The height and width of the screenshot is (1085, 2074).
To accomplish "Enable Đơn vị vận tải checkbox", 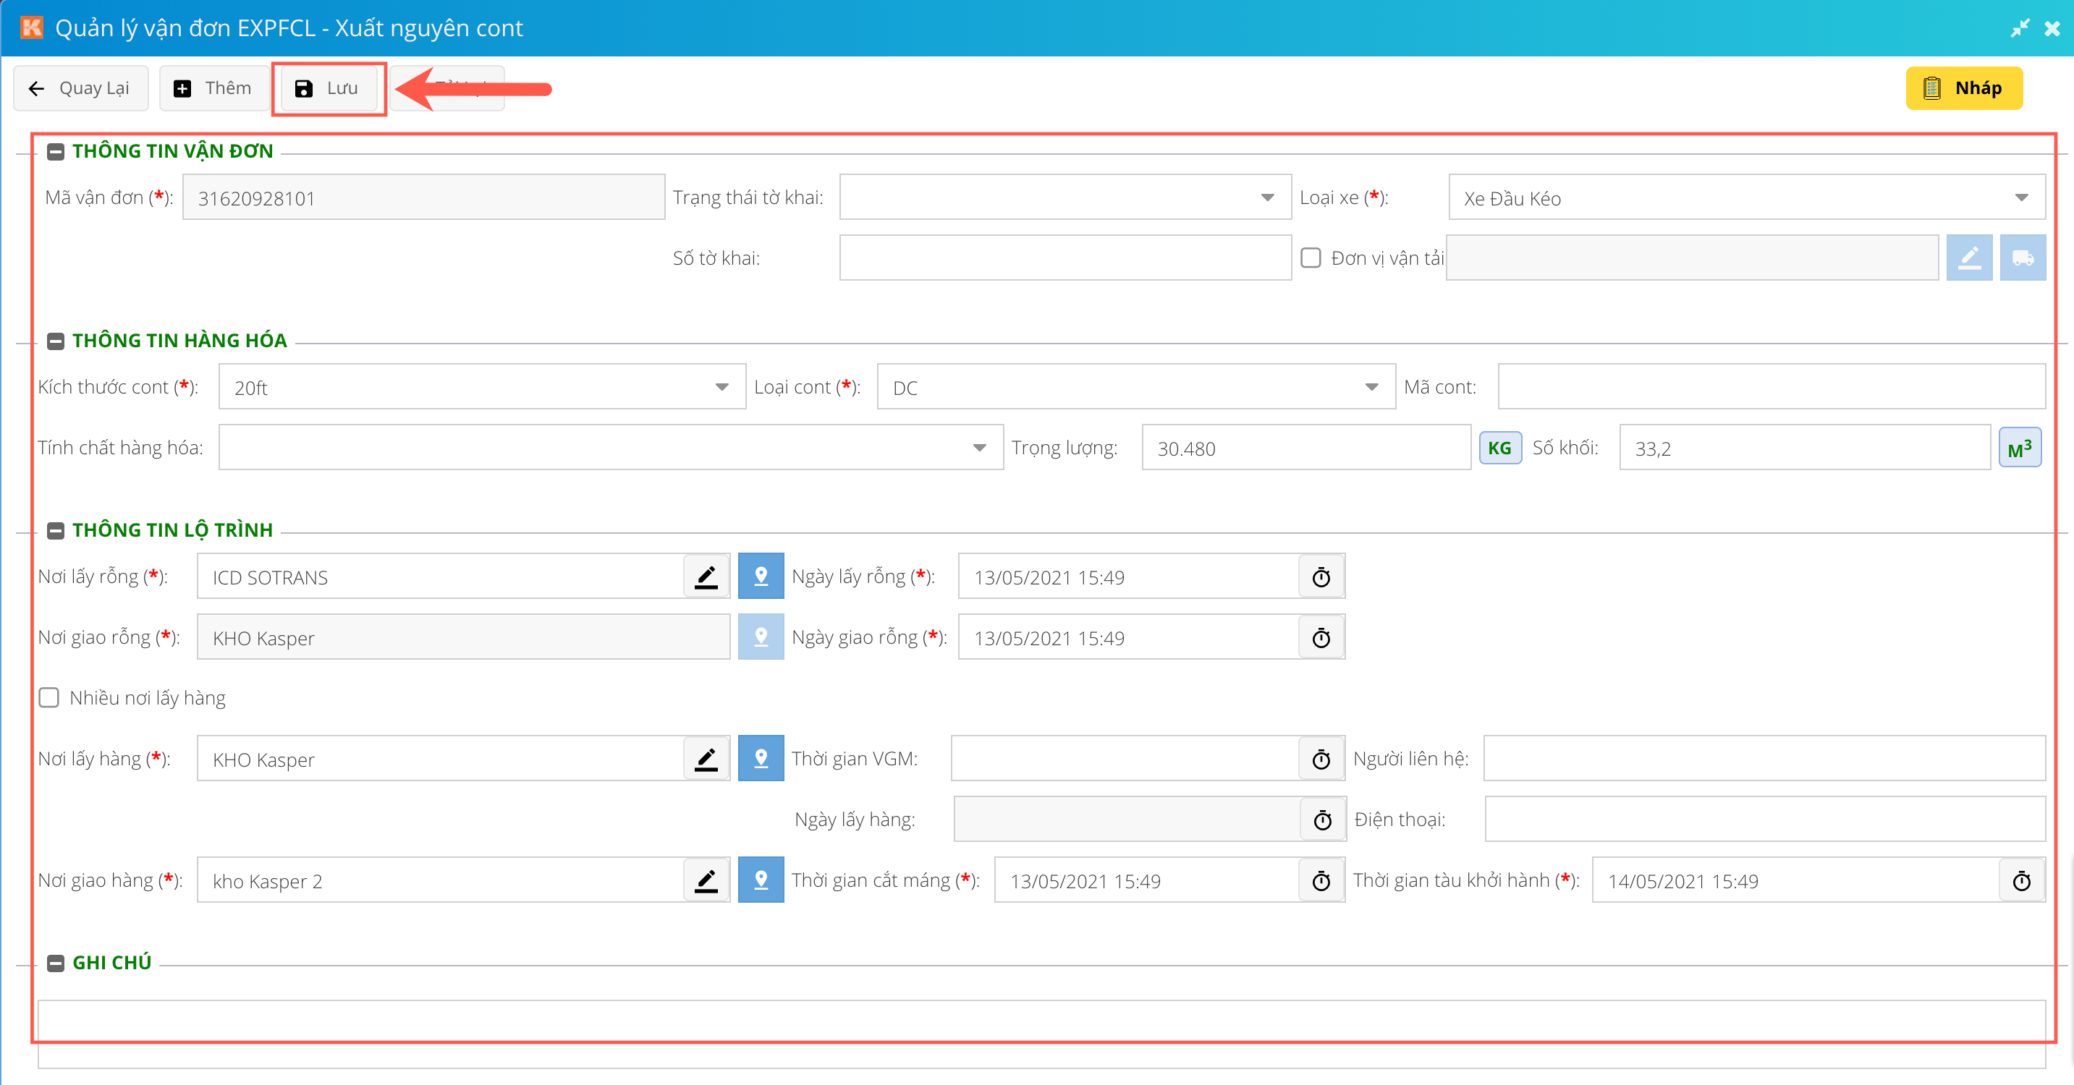I will point(1311,258).
